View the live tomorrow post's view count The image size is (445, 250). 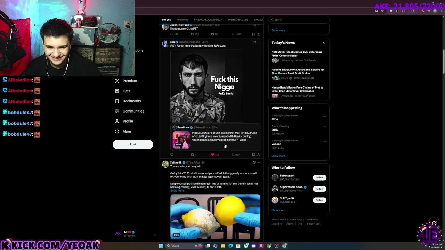point(236,34)
